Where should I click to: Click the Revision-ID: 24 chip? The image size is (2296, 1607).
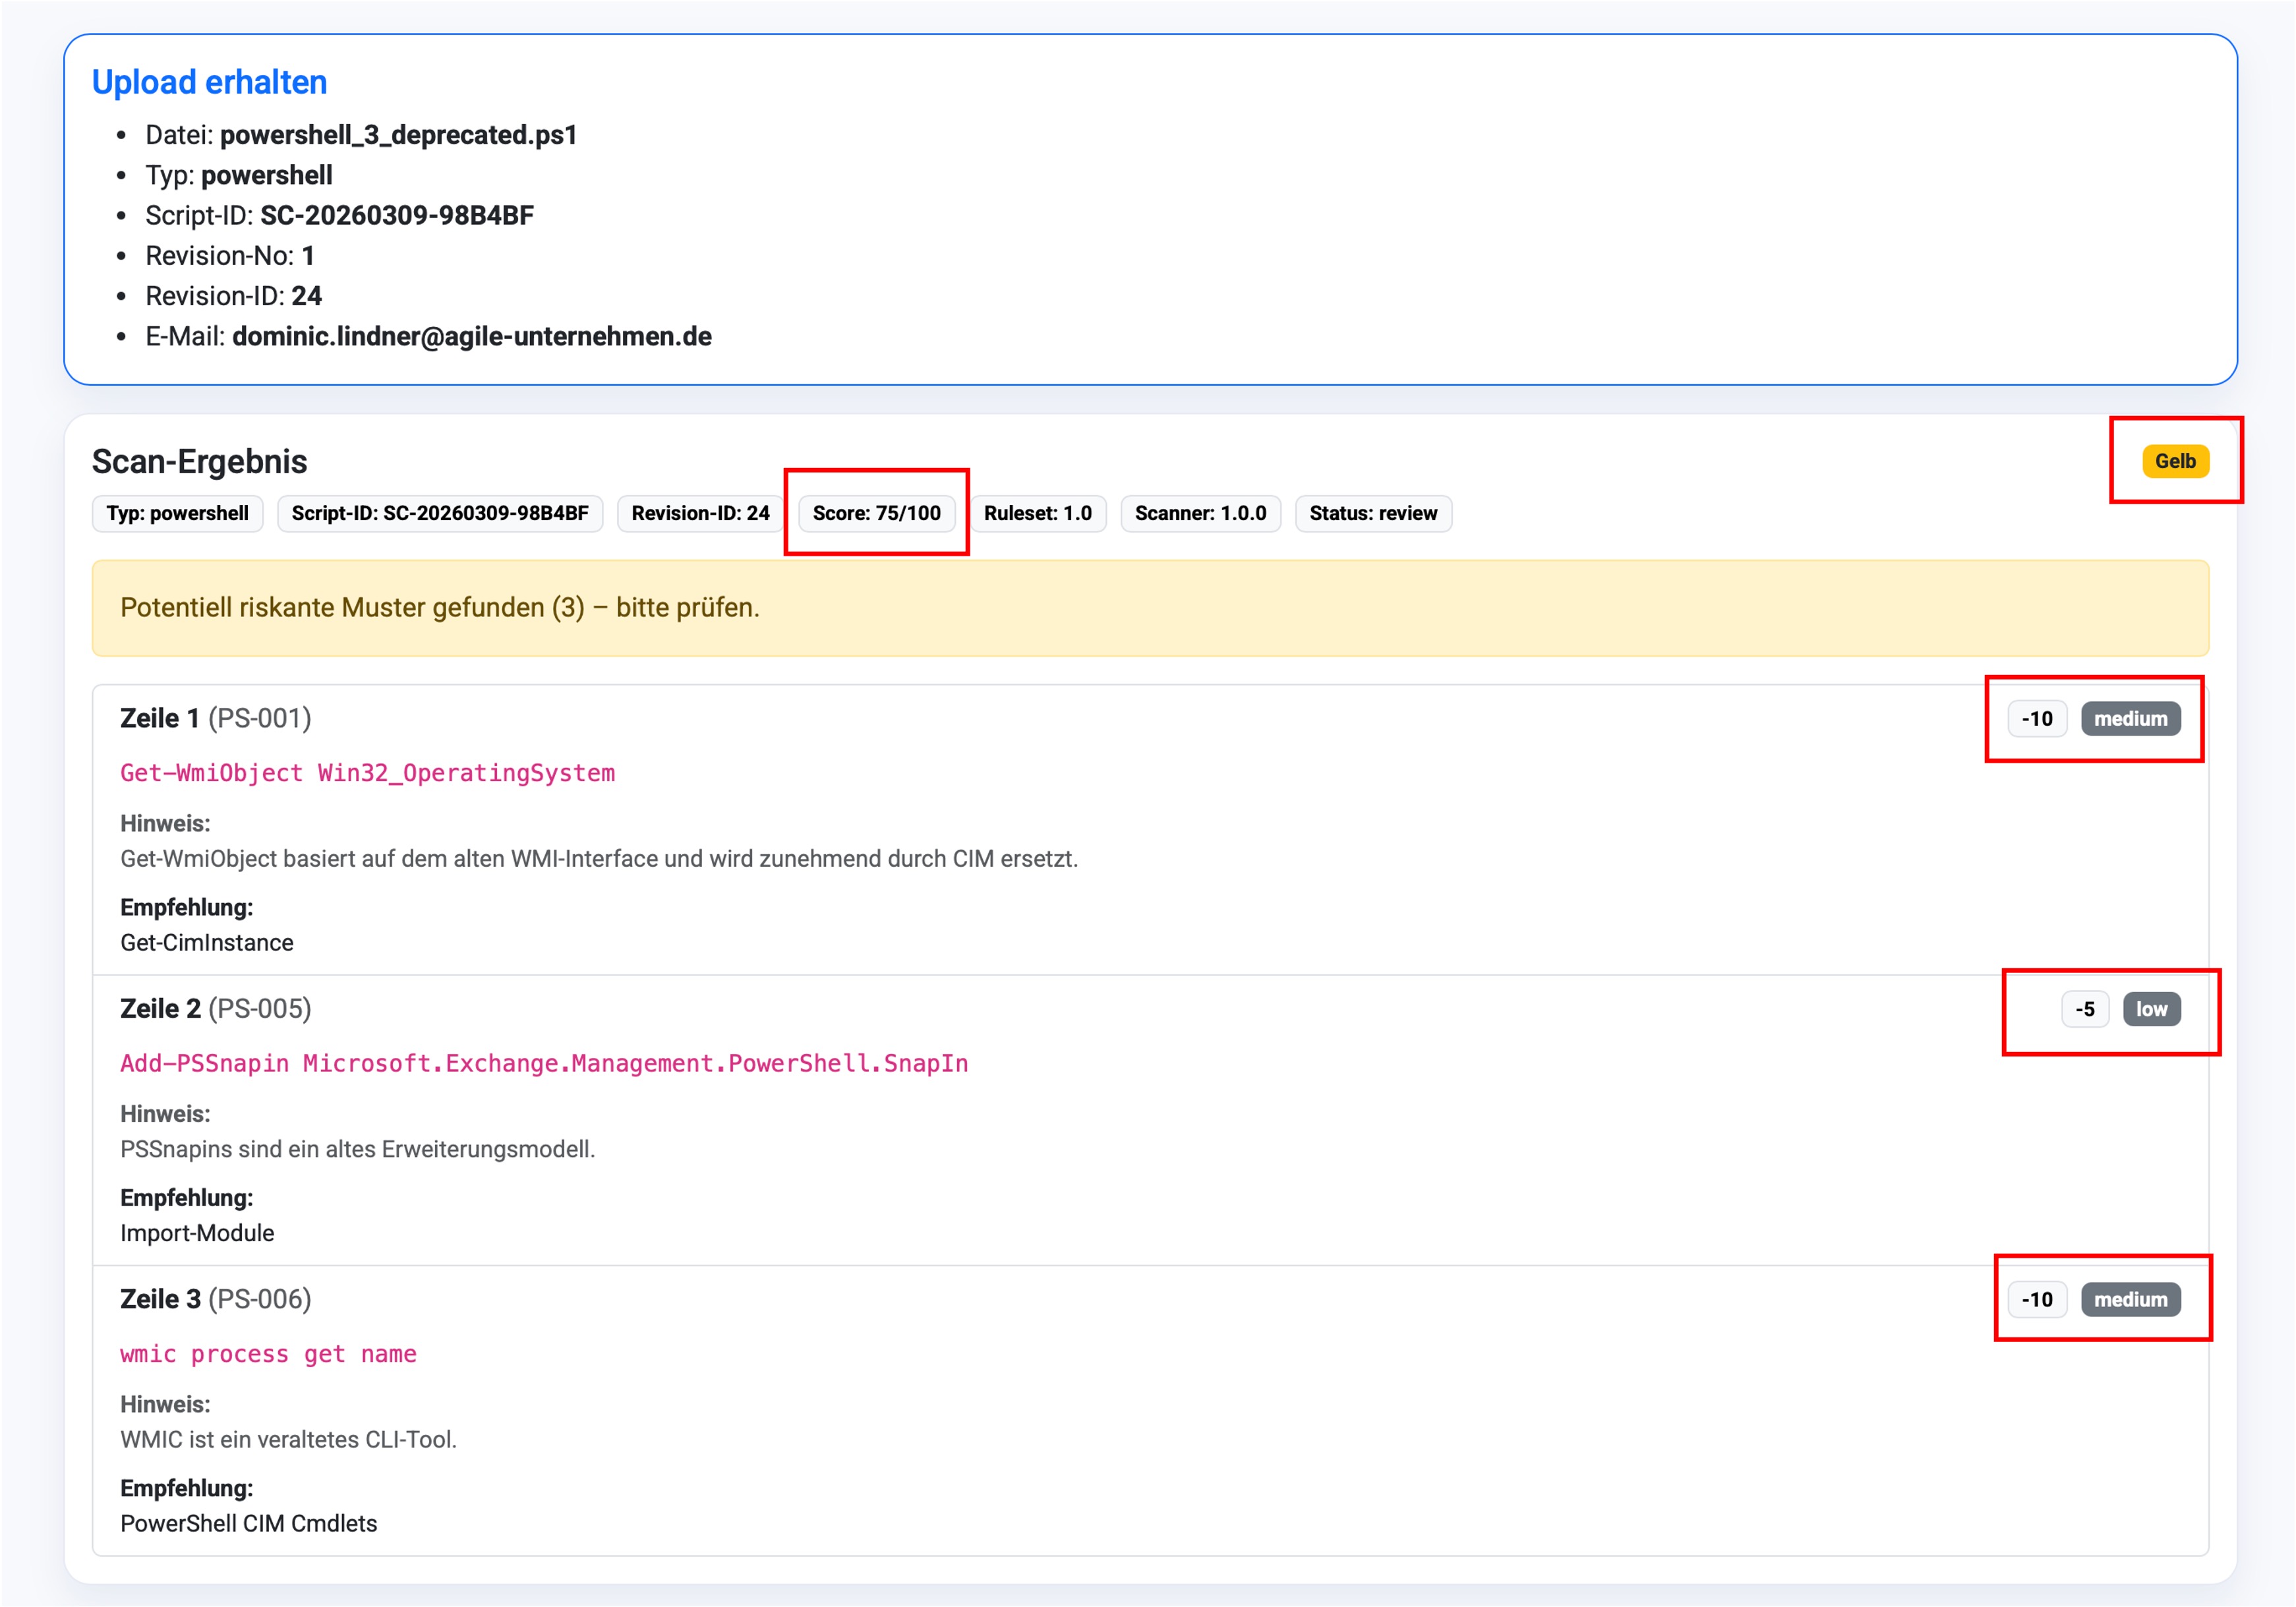[700, 513]
